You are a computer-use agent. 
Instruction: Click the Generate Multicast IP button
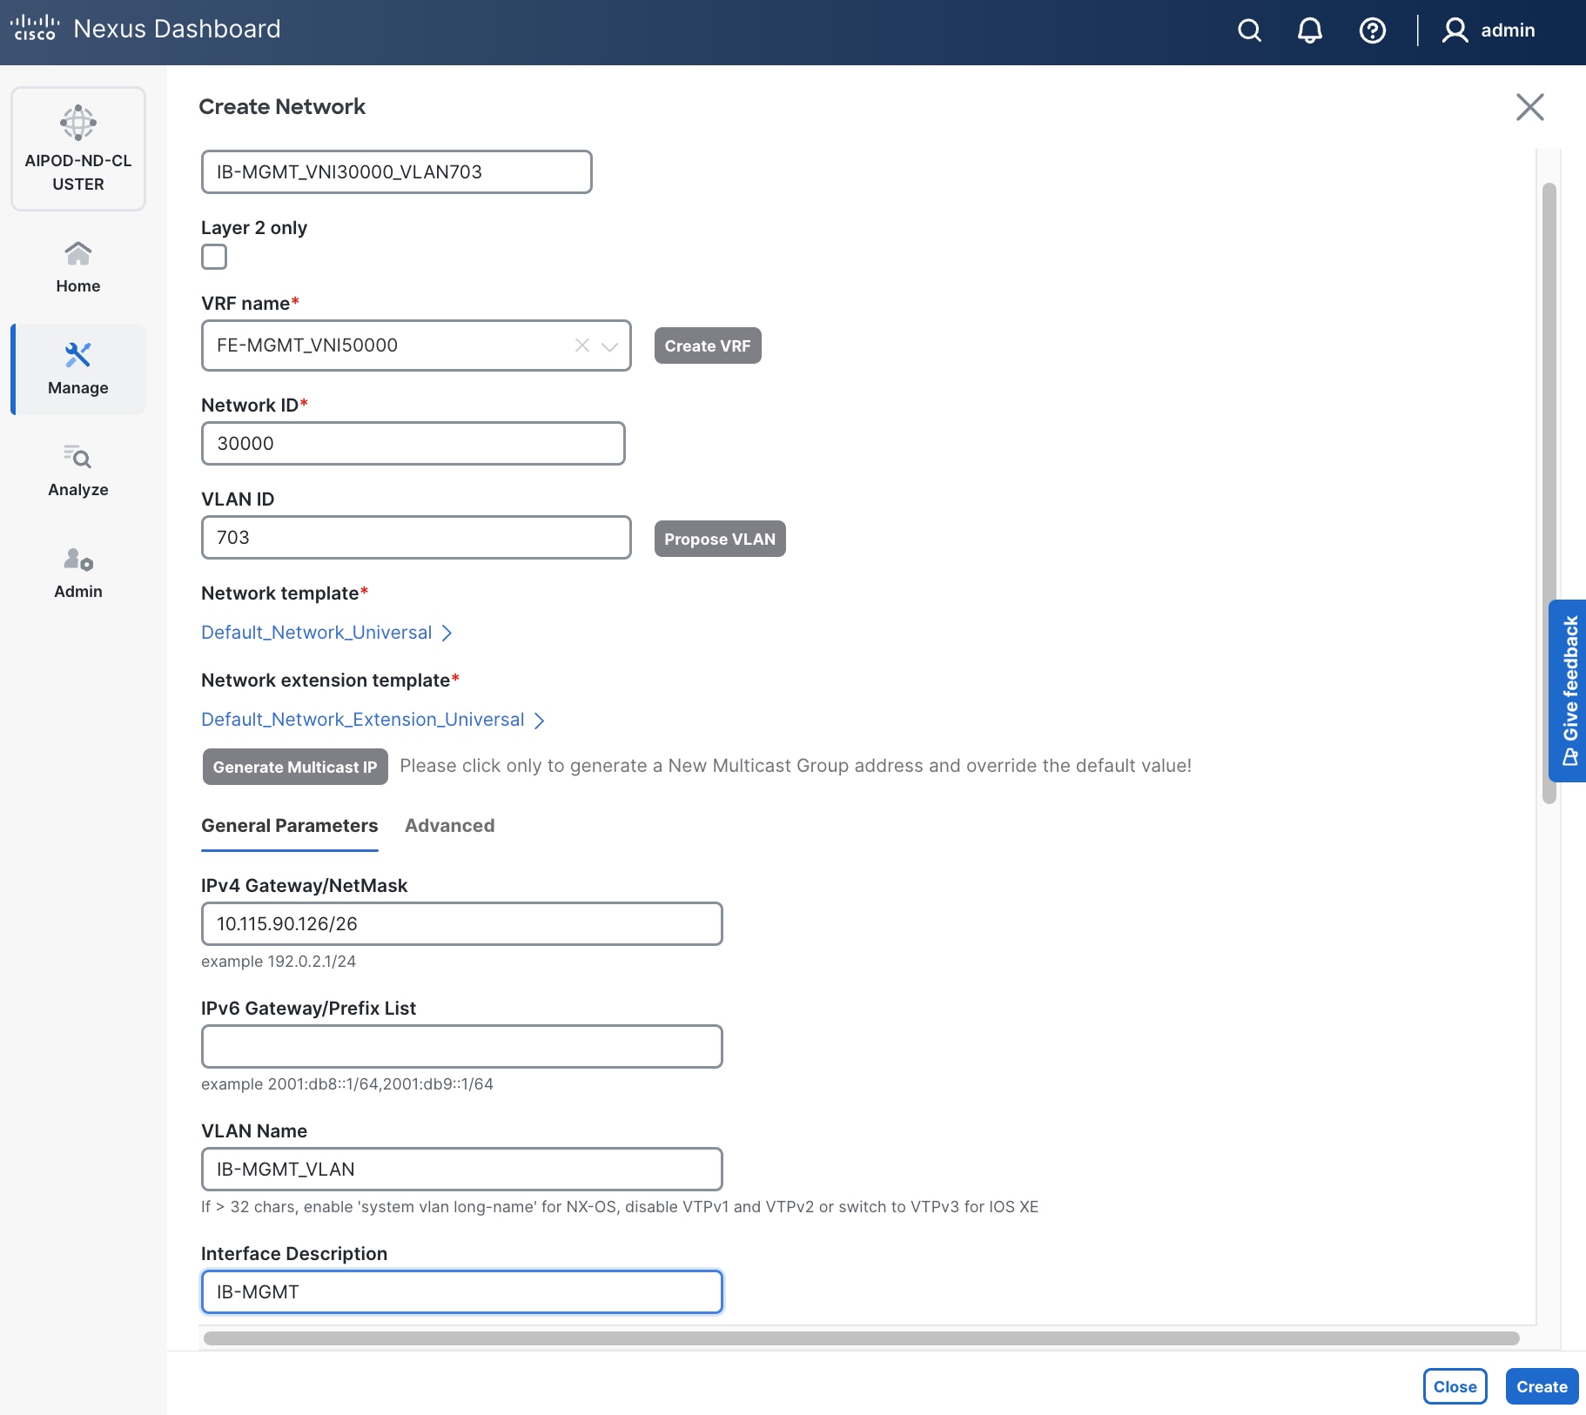click(294, 767)
